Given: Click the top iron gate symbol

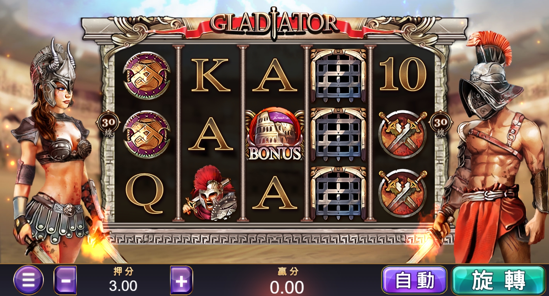Looking at the screenshot, I should [339, 75].
